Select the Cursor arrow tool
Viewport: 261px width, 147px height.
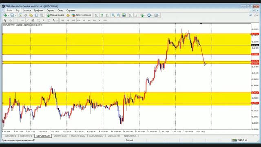[x=5, y=20]
